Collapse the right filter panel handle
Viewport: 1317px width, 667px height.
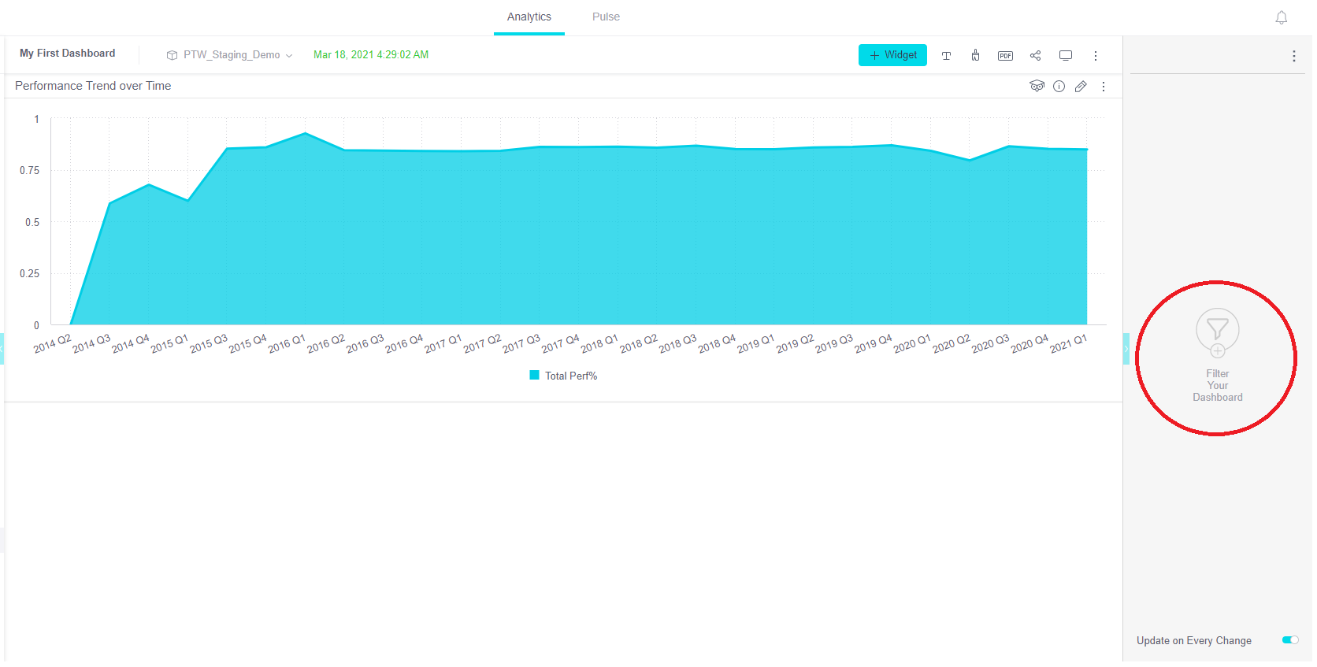[x=1126, y=349]
